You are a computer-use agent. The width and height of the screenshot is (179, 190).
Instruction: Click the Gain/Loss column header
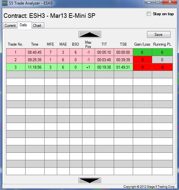coord(142,44)
